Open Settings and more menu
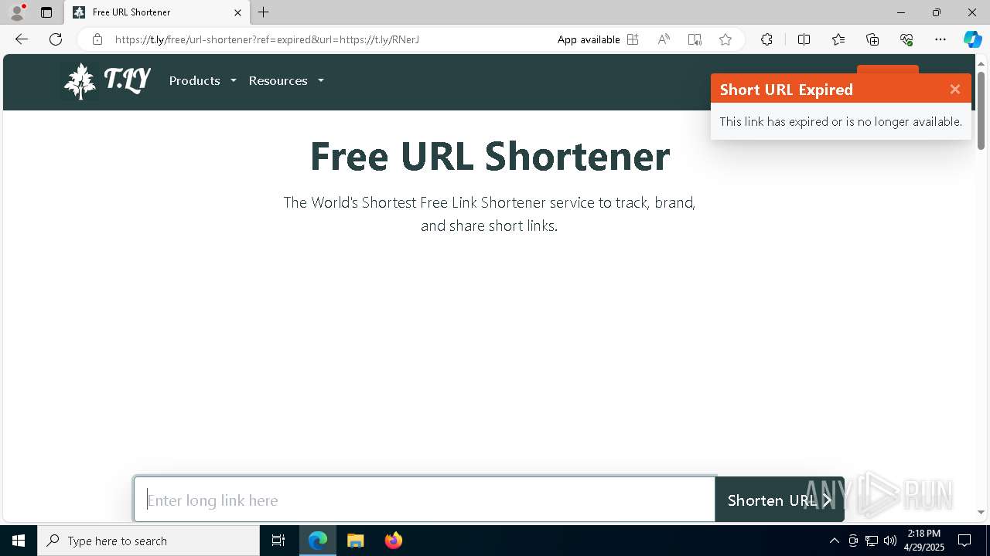The image size is (990, 556). tap(940, 39)
